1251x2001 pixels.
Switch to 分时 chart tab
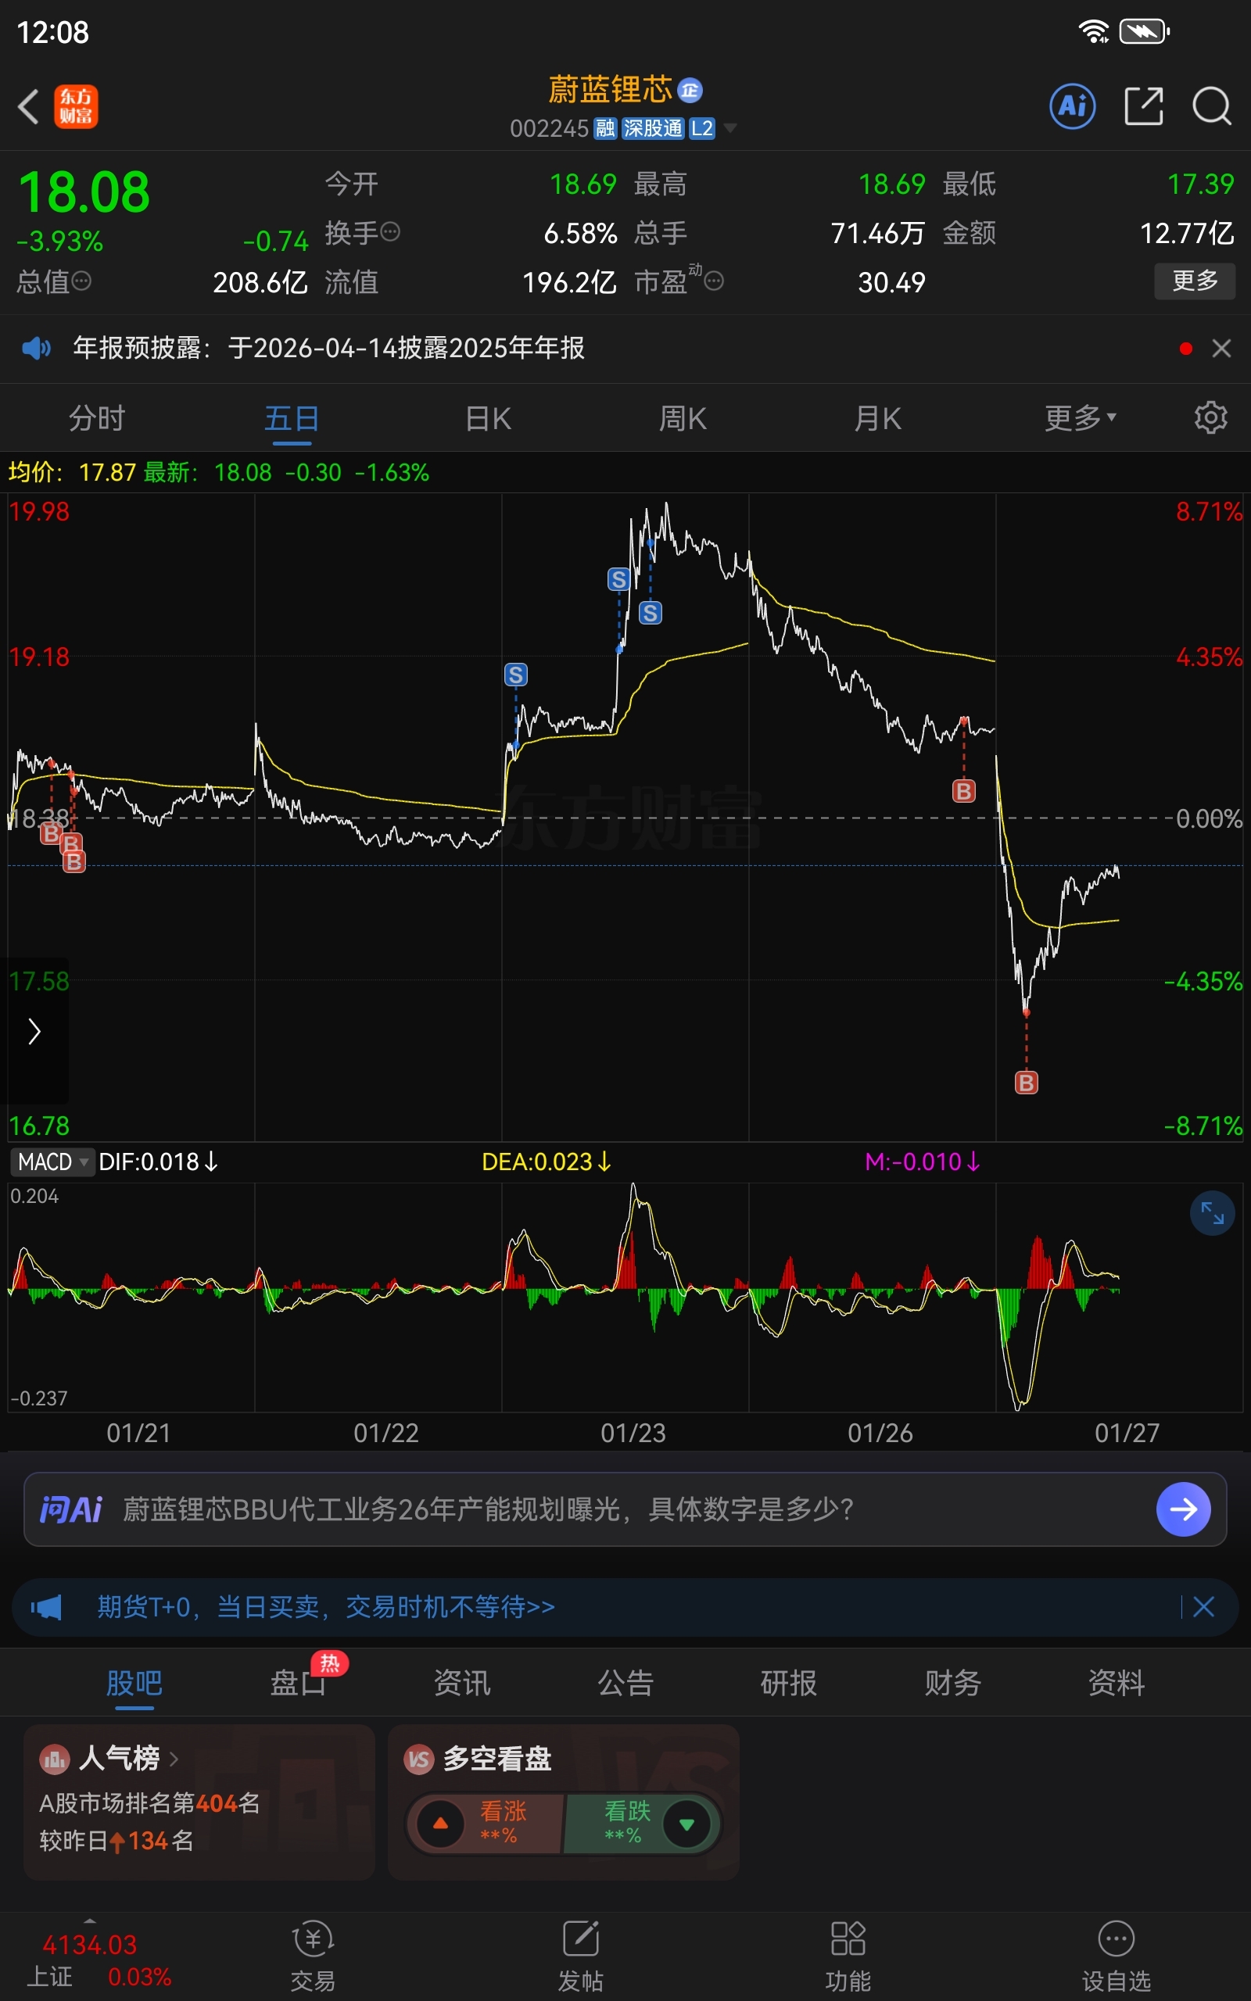click(97, 418)
